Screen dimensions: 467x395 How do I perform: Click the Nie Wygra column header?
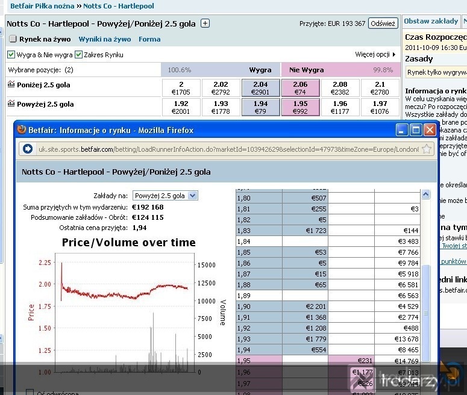pos(307,70)
